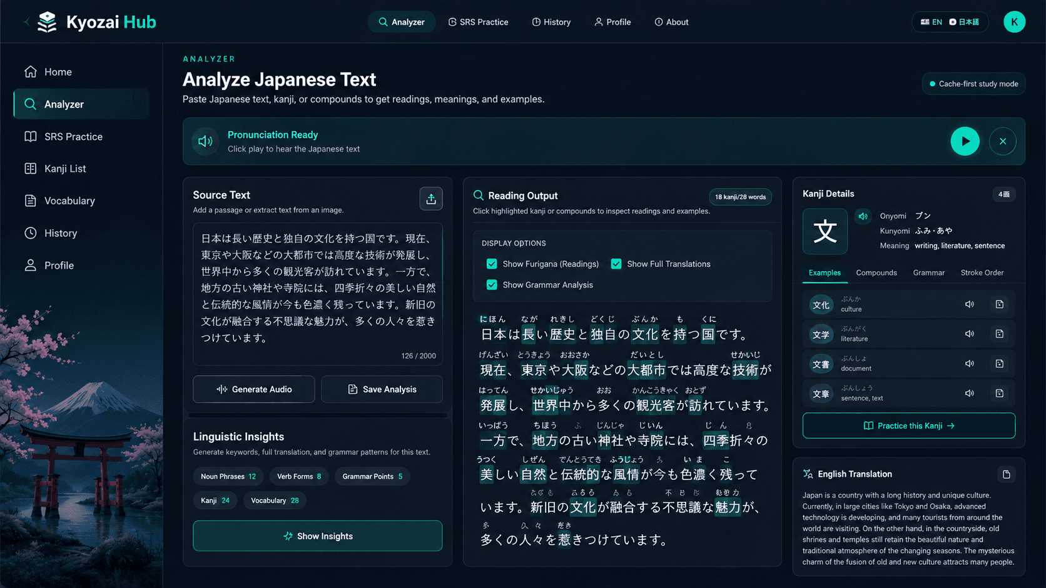Click inside the Japanese source text area
This screenshot has width=1046, height=588.
pos(318,294)
